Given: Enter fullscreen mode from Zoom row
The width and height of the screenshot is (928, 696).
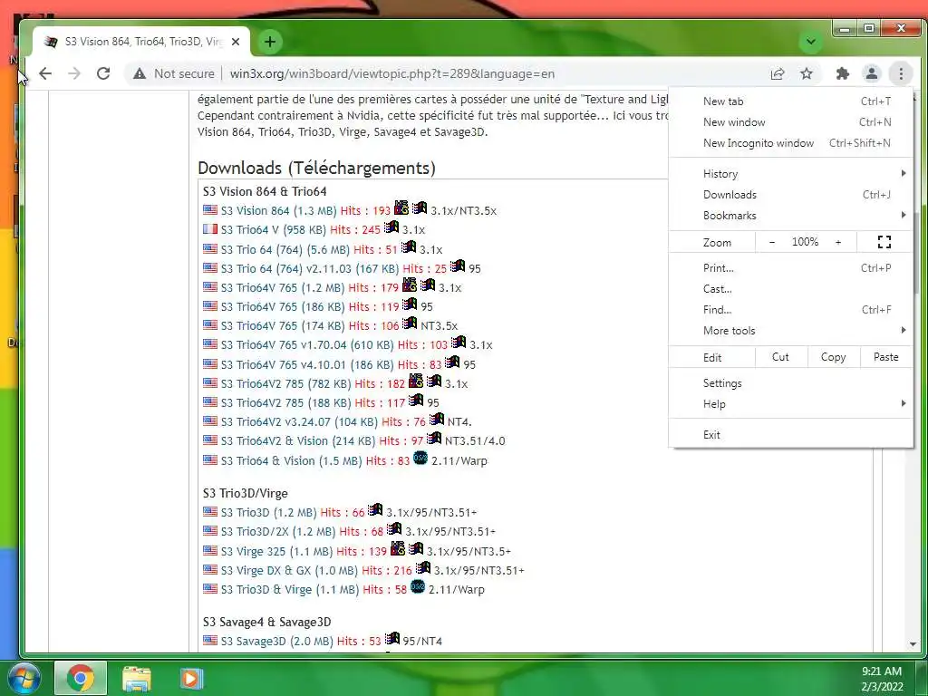Looking at the screenshot, I should 884,241.
